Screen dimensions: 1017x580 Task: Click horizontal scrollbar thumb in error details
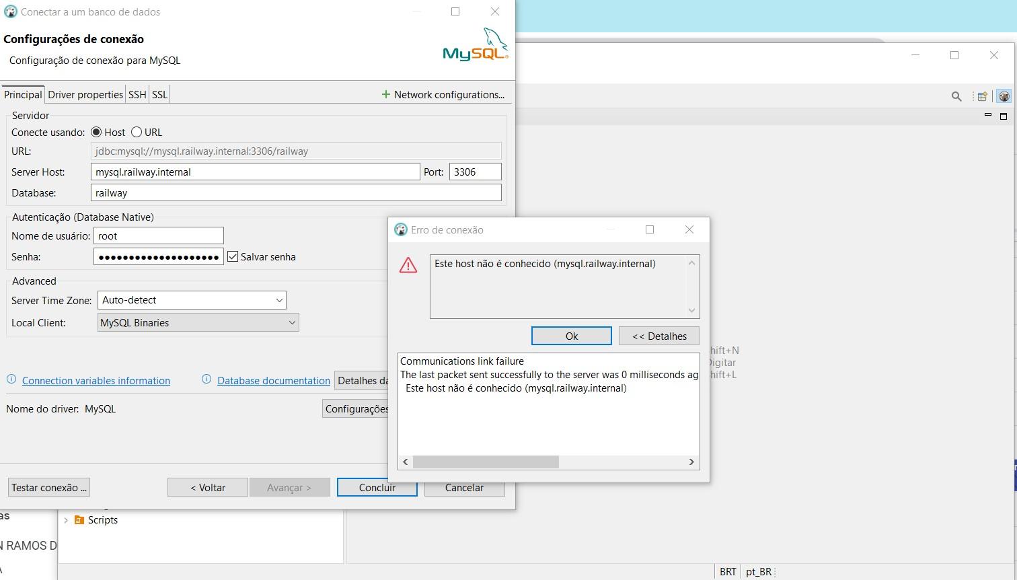[486, 462]
